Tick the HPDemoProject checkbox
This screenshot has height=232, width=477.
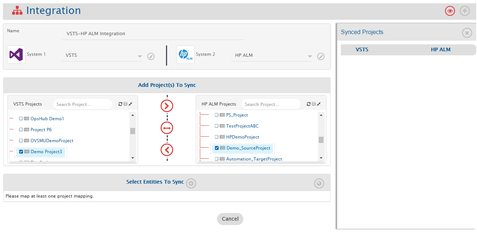(216, 137)
